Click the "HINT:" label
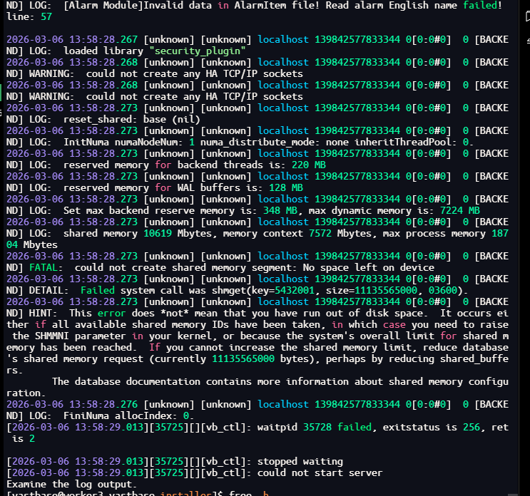Screen dimensions: 530x496 (x=43, y=314)
